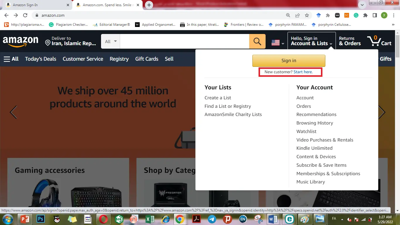Click Sell in navigation bar

pos(169,59)
